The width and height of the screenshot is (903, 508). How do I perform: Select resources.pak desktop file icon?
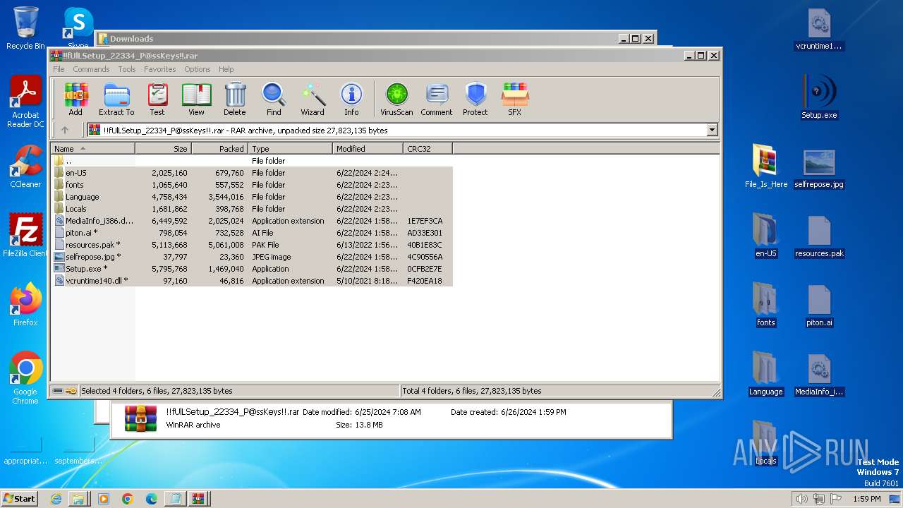[819, 236]
